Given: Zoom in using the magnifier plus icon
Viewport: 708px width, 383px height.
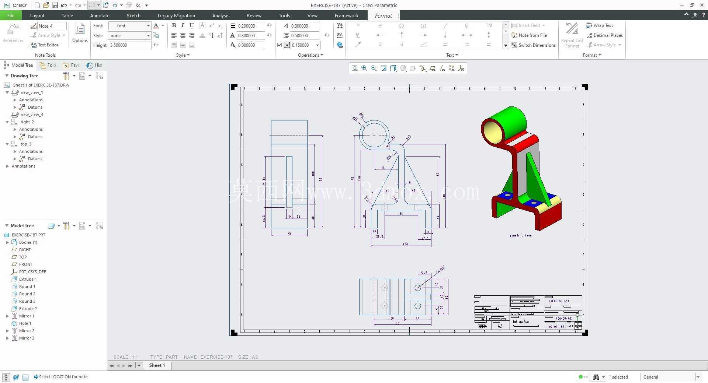Looking at the screenshot, I should [x=364, y=68].
